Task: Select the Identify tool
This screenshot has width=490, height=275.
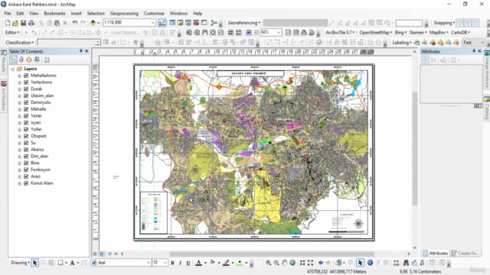Action: click(370, 263)
